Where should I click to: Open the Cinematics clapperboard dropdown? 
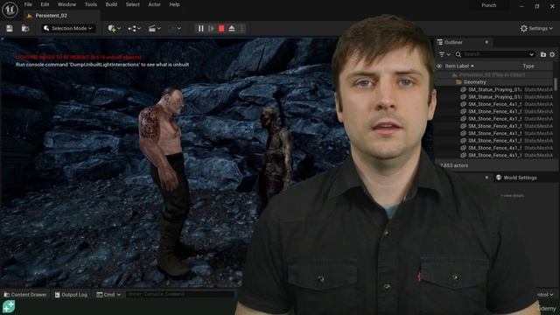[154, 28]
